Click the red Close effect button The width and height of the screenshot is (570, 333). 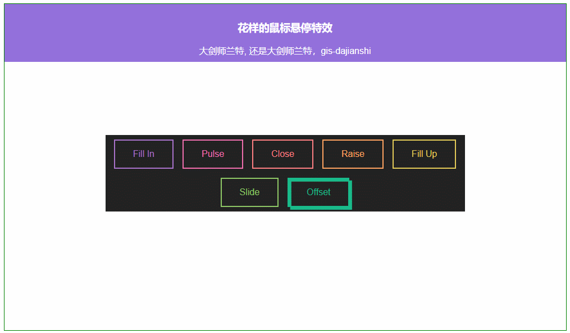[282, 154]
